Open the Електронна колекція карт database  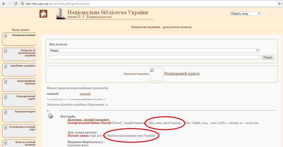point(19,131)
